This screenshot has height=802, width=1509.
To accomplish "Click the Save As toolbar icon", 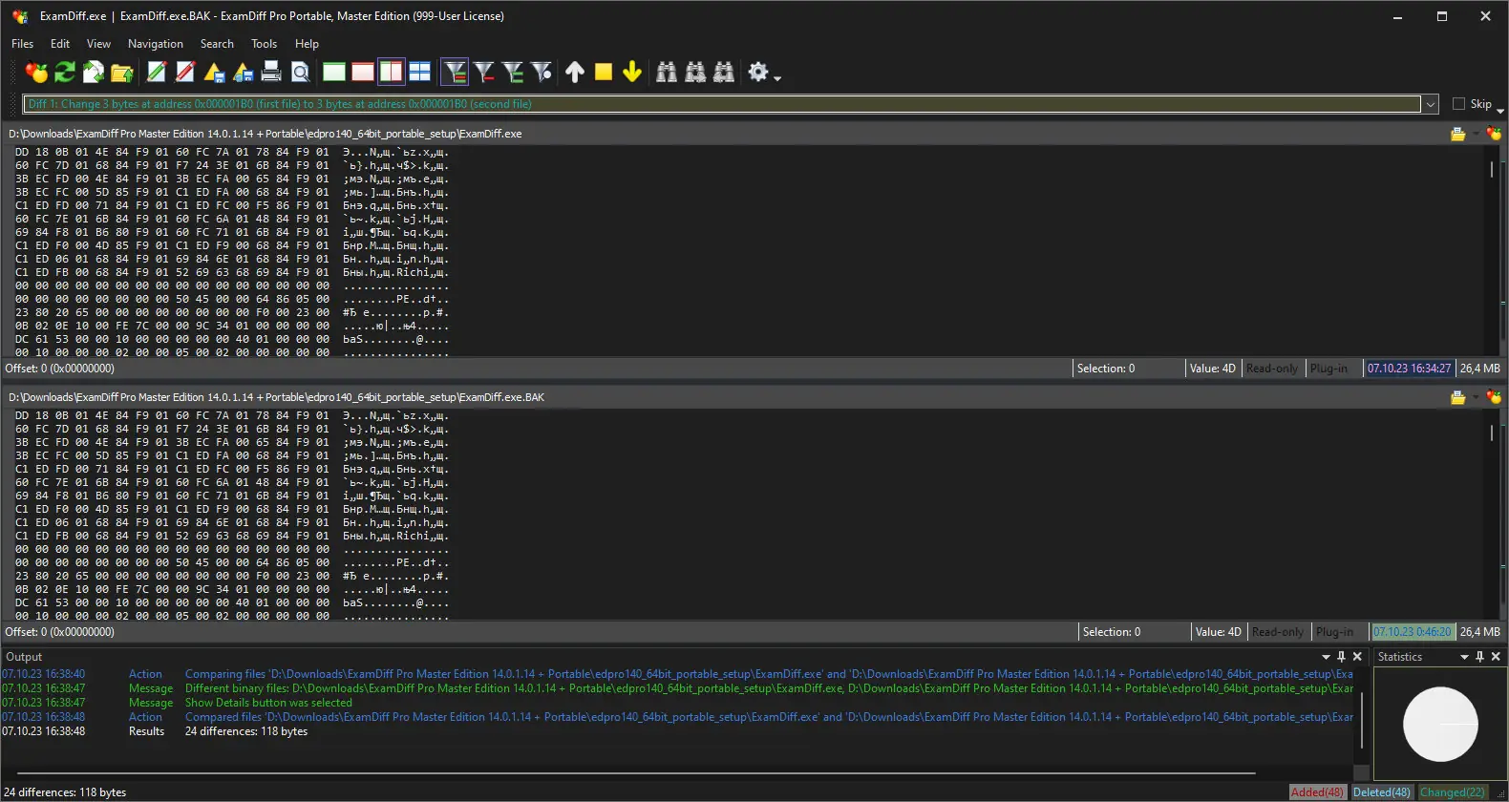I will click(243, 73).
